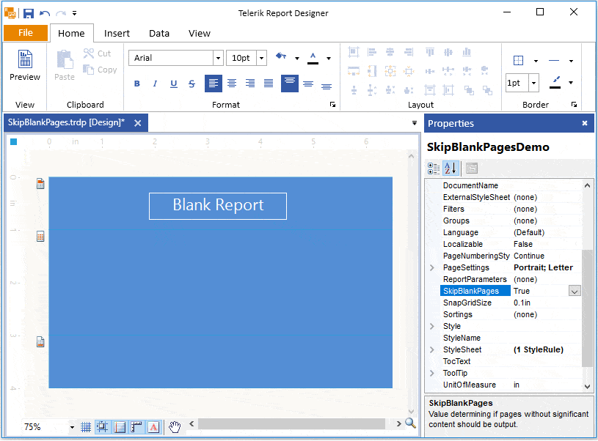Activate the hand pan tool

pos(175,427)
